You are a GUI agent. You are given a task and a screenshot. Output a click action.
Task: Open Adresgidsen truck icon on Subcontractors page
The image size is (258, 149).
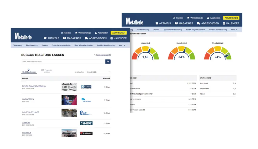(x=86, y=38)
